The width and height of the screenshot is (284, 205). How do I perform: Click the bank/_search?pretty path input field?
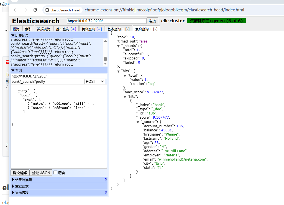47,81
